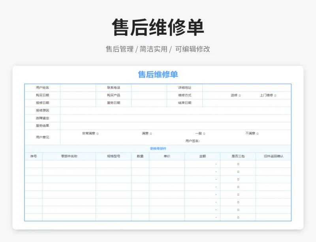Select the 规格型号 column header
Screen dimensions: 316x242
[113, 156]
